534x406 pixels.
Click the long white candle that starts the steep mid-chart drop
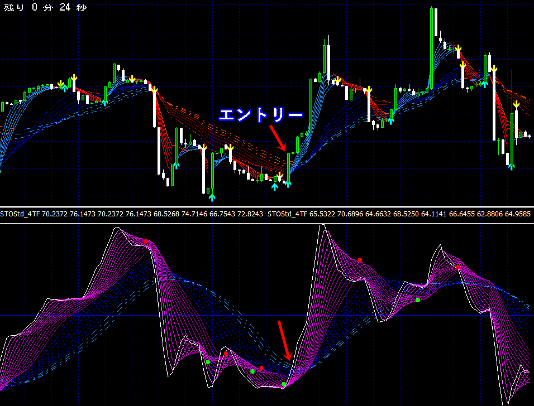click(154, 108)
